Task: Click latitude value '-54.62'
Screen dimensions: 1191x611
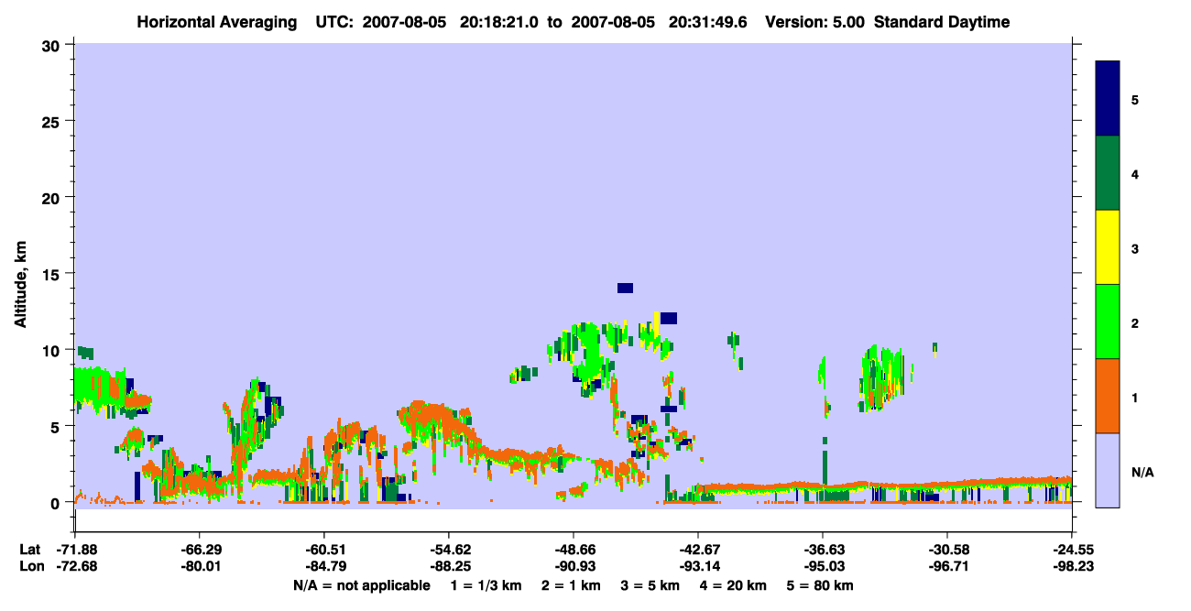Action: 449,550
